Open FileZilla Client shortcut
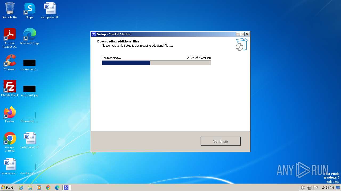This screenshot has width=341, height=191. [10, 89]
